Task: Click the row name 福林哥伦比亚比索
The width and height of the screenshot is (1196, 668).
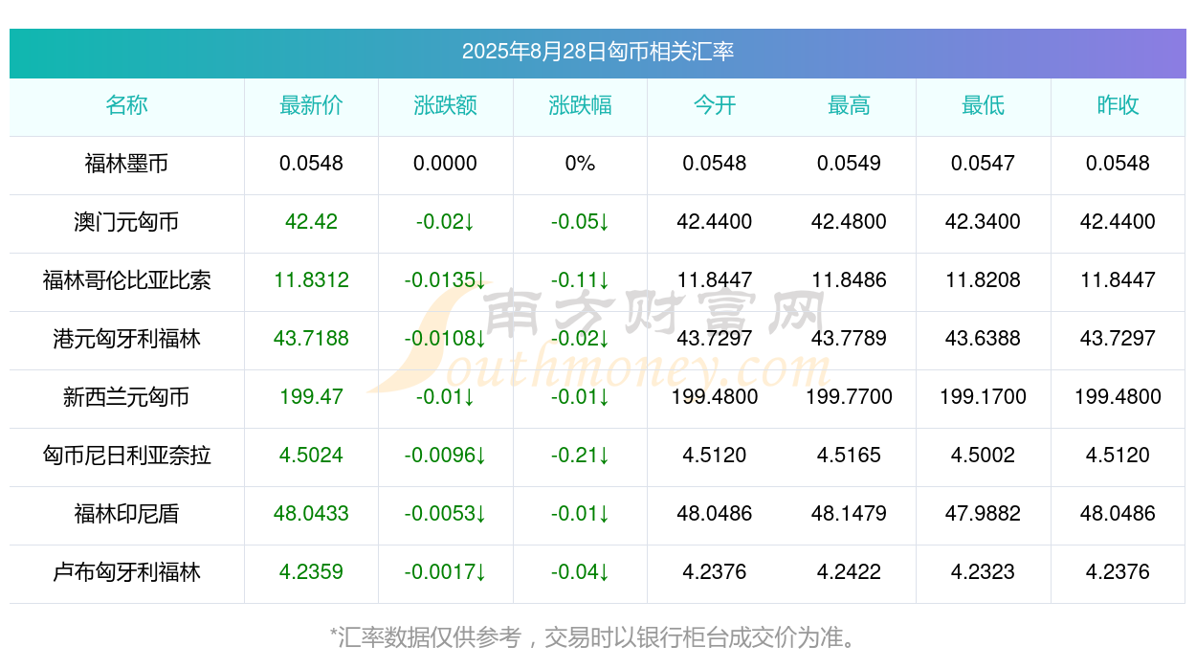Action: pyautogui.click(x=126, y=280)
